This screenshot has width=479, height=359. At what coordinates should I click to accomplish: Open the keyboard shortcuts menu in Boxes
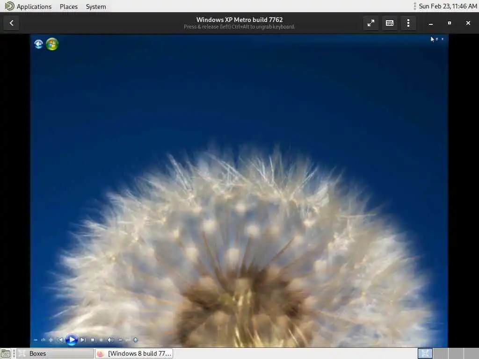click(390, 23)
